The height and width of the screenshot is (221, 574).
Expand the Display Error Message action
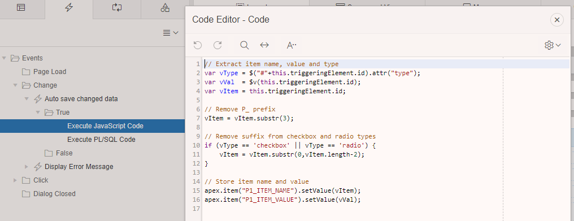pyautogui.click(x=27, y=166)
